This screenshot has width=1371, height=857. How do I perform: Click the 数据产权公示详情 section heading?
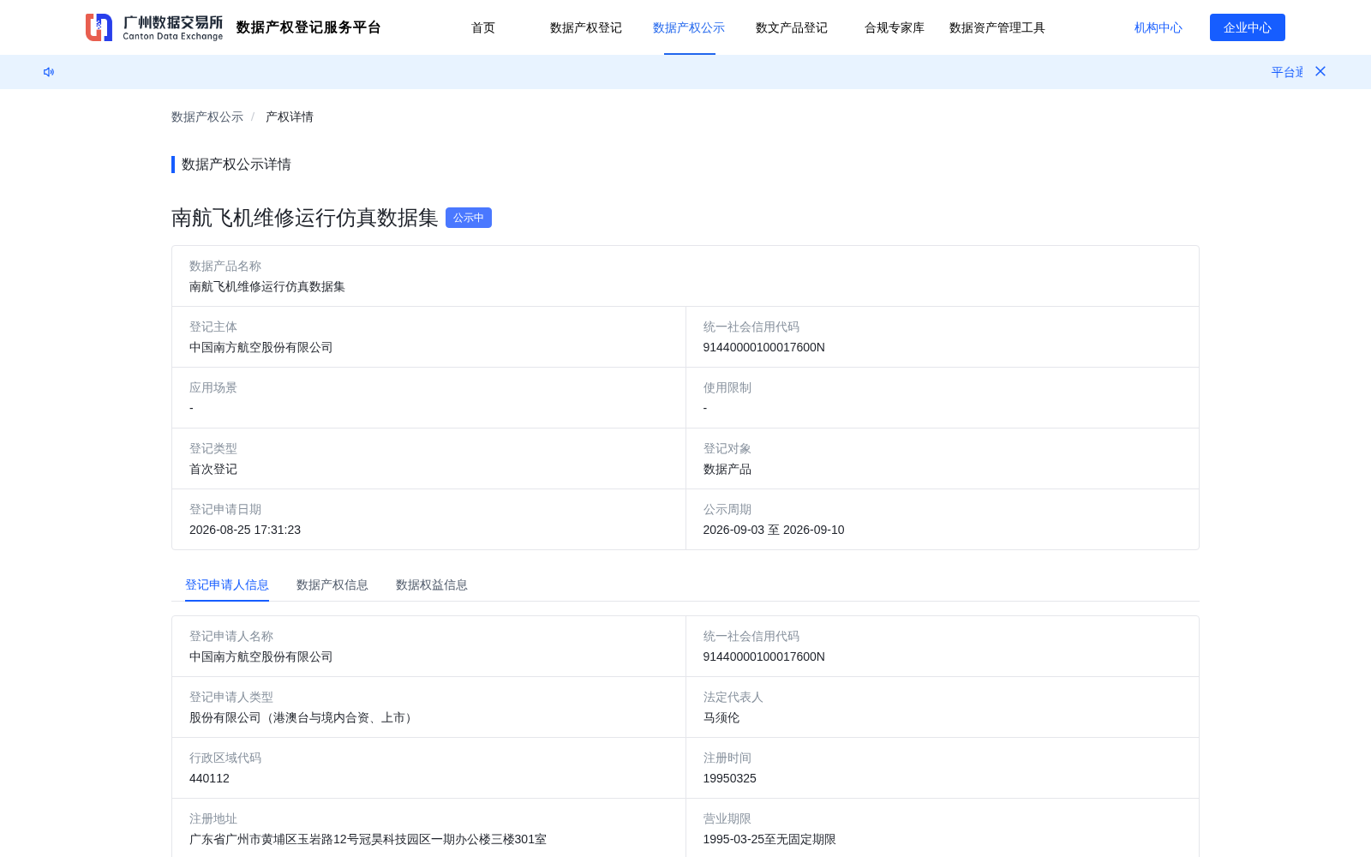tap(236, 165)
